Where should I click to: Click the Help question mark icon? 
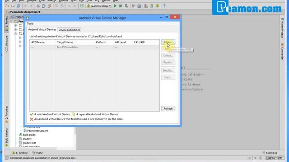[164, 6]
